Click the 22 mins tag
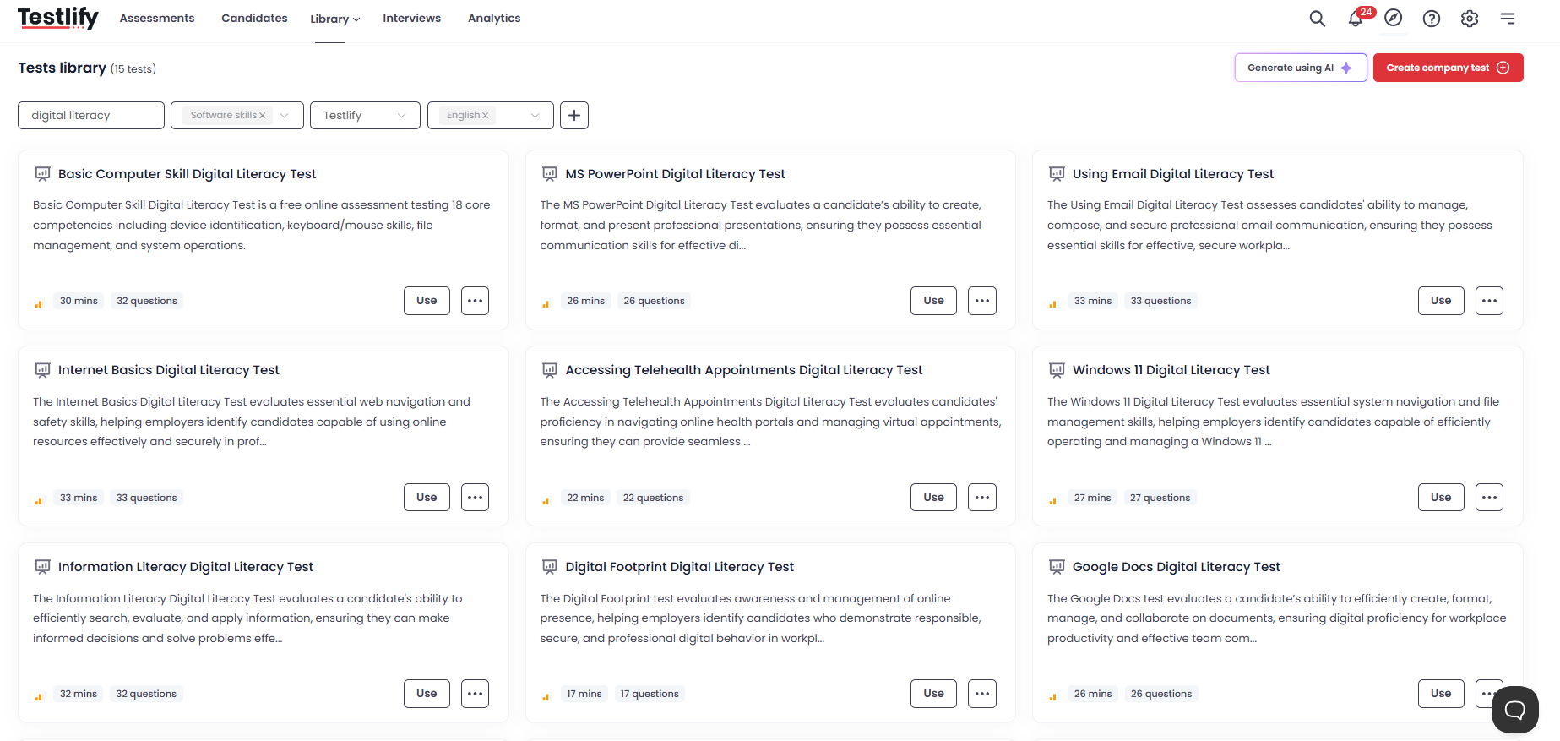 click(585, 498)
